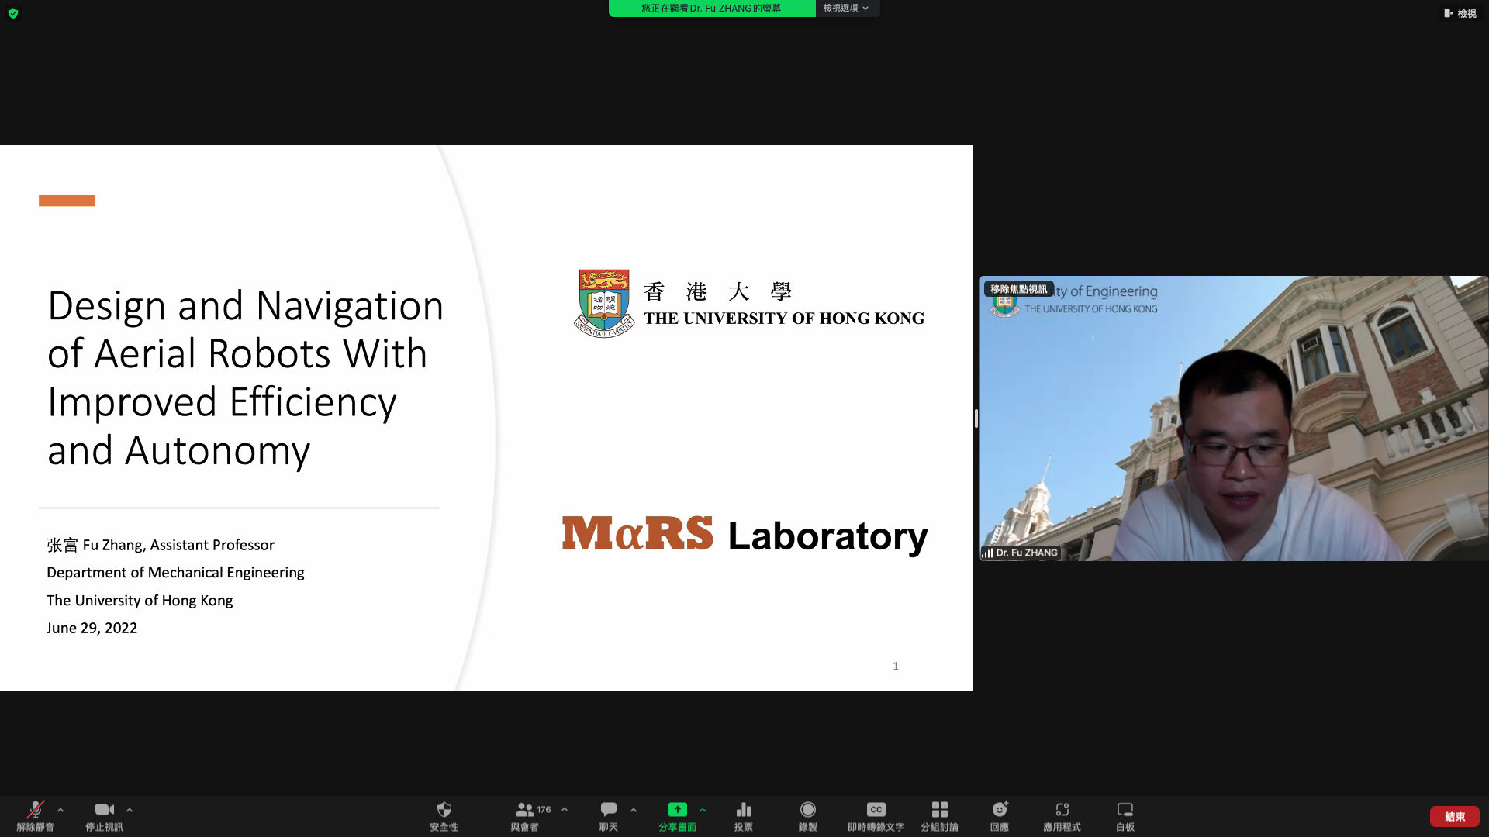
Task: Open the Chat bubble icon
Action: click(609, 810)
